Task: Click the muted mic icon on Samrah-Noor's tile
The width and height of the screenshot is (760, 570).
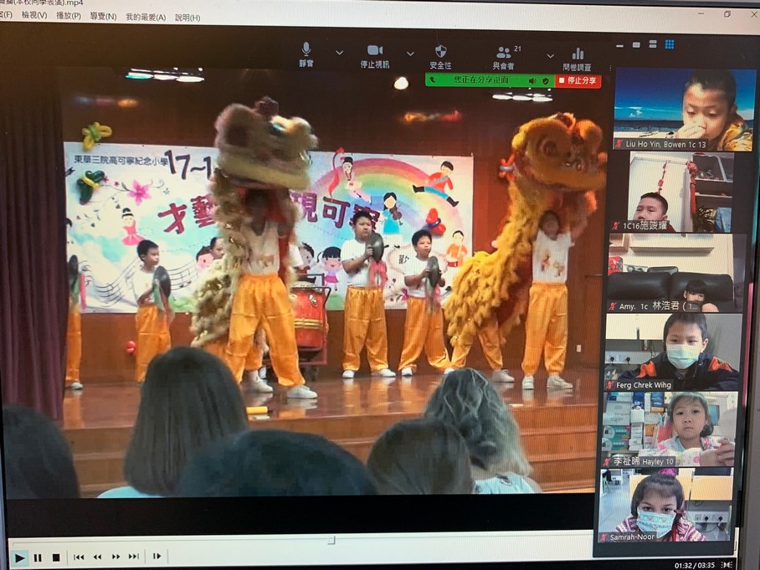Action: (603, 537)
